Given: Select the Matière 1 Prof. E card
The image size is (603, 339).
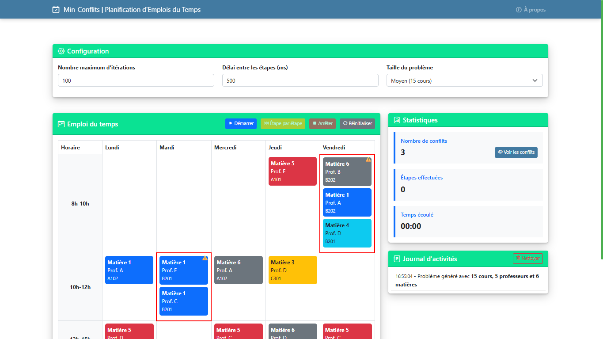Looking at the screenshot, I should pyautogui.click(x=184, y=270).
